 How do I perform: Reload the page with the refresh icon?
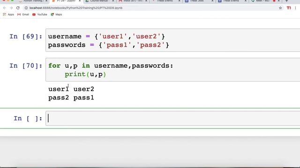tap(18, 8)
